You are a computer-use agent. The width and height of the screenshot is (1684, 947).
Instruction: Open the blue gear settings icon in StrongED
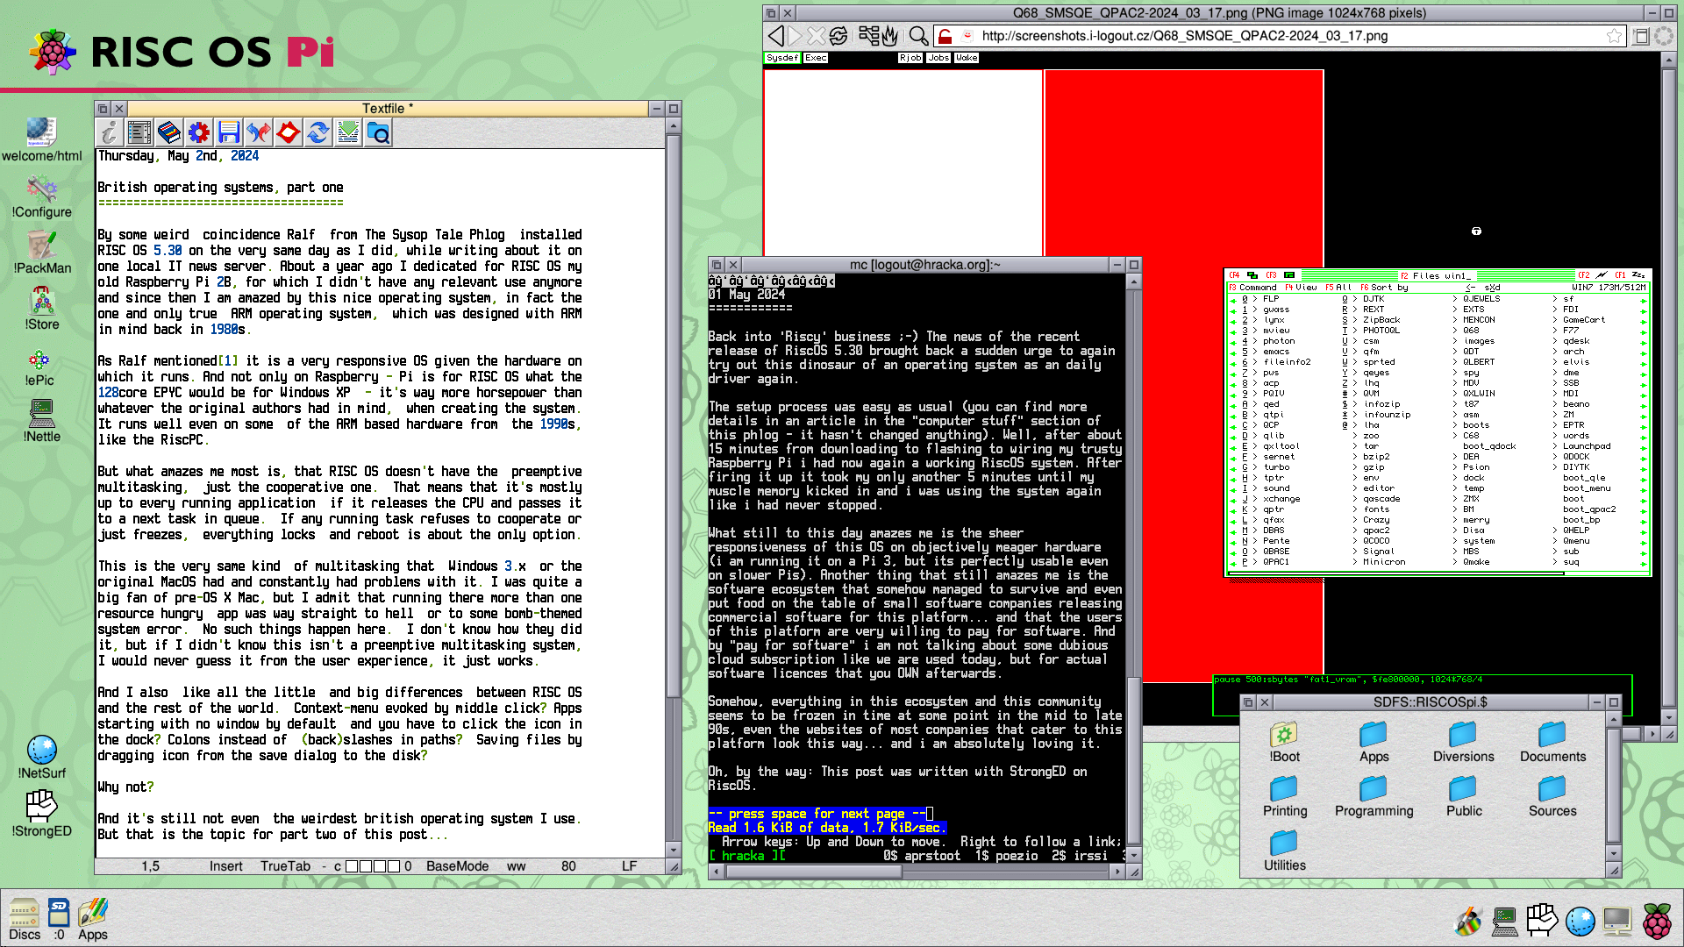(199, 132)
